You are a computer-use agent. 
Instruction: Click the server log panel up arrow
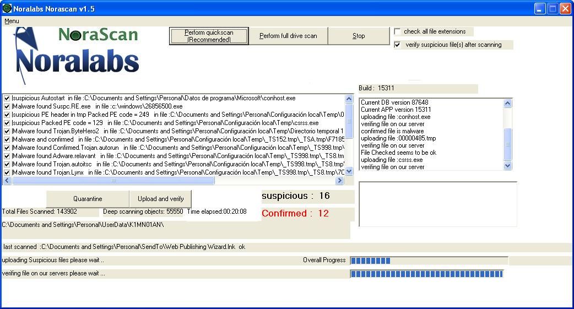pyautogui.click(x=507, y=103)
